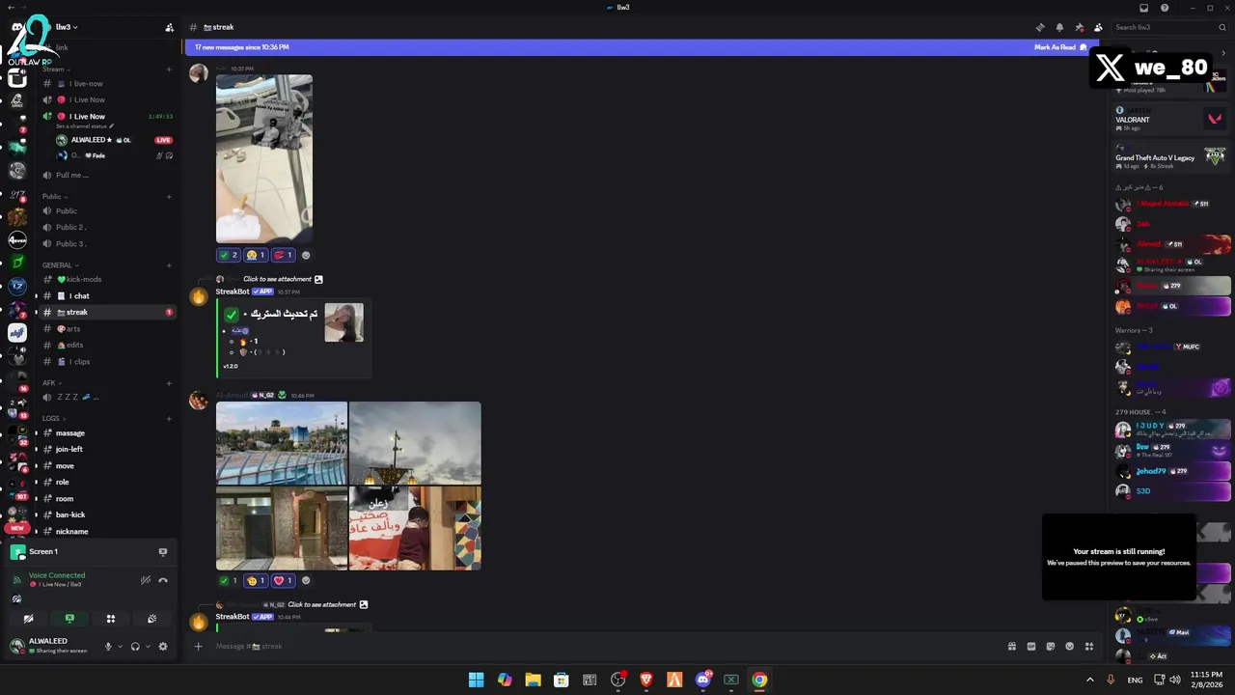The image size is (1235, 695).
Task: Collapse the Public category
Action: 54,197
